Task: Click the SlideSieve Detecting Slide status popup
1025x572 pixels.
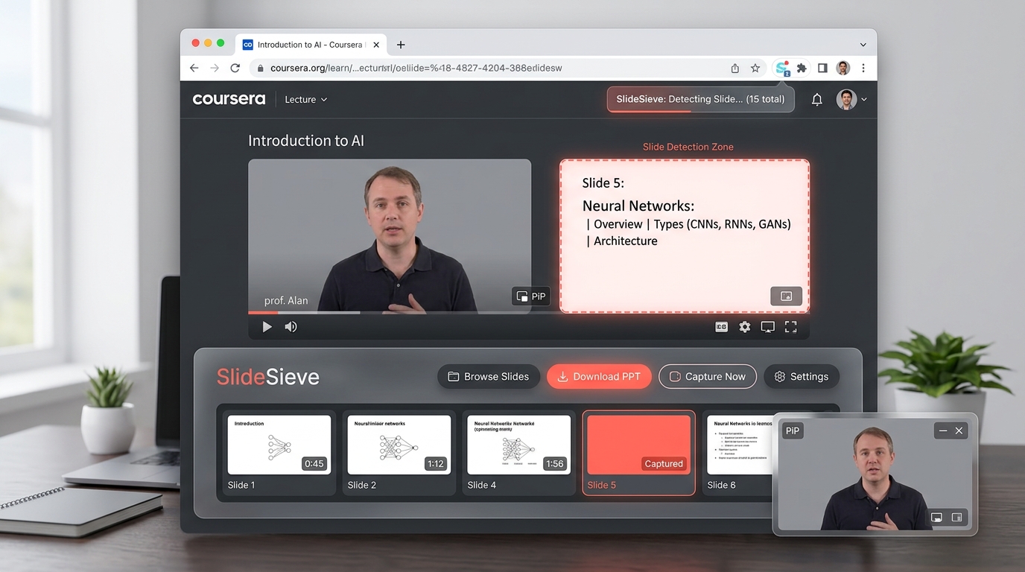Action: pos(700,99)
